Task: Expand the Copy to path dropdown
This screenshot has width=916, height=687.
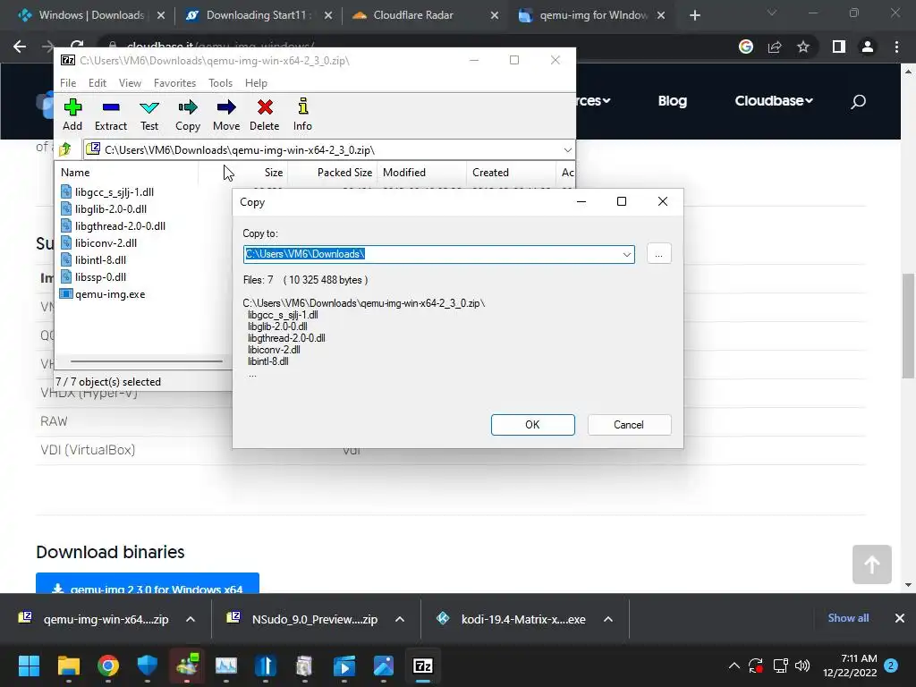Action: (x=626, y=254)
